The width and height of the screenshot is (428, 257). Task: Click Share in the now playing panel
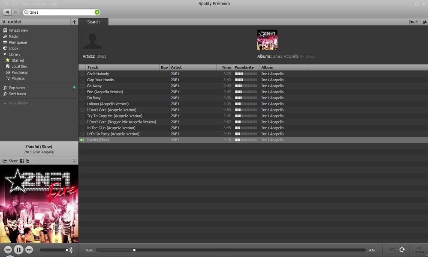(10, 161)
